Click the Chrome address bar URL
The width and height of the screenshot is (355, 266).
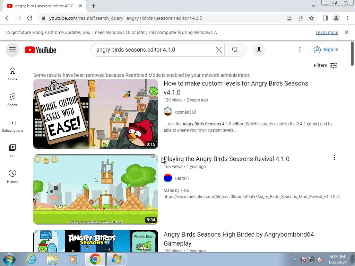pos(125,18)
